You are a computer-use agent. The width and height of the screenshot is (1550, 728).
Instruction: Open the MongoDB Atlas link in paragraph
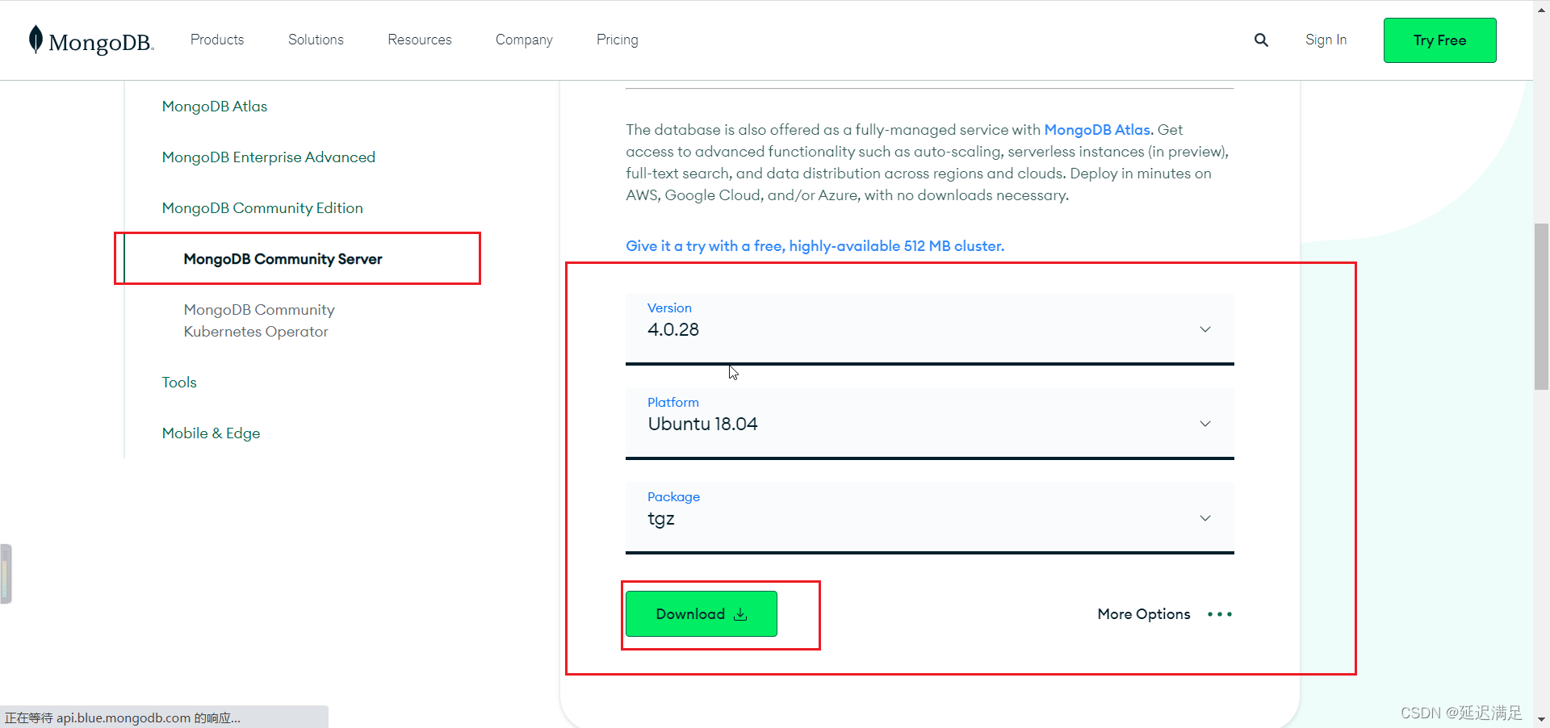[x=1099, y=130]
